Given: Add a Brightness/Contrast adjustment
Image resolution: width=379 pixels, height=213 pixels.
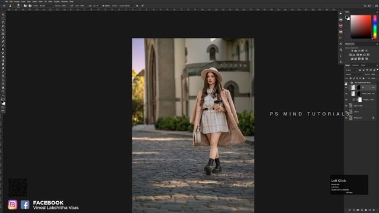Looking at the screenshot, I should point(352,50).
